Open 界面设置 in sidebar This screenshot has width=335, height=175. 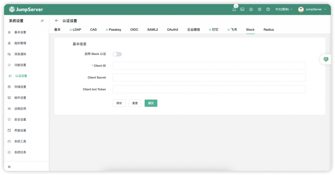click(20, 131)
